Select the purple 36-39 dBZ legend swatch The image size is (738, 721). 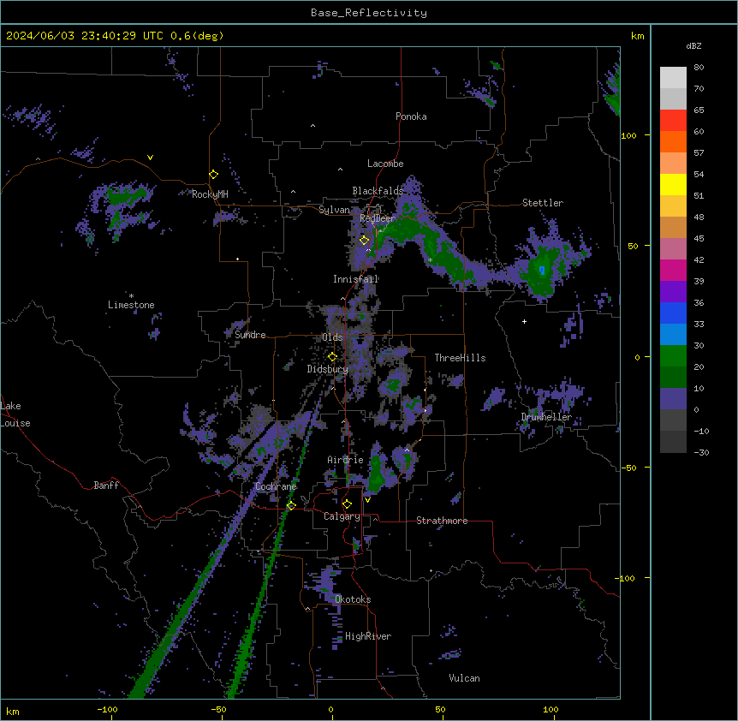(x=673, y=292)
